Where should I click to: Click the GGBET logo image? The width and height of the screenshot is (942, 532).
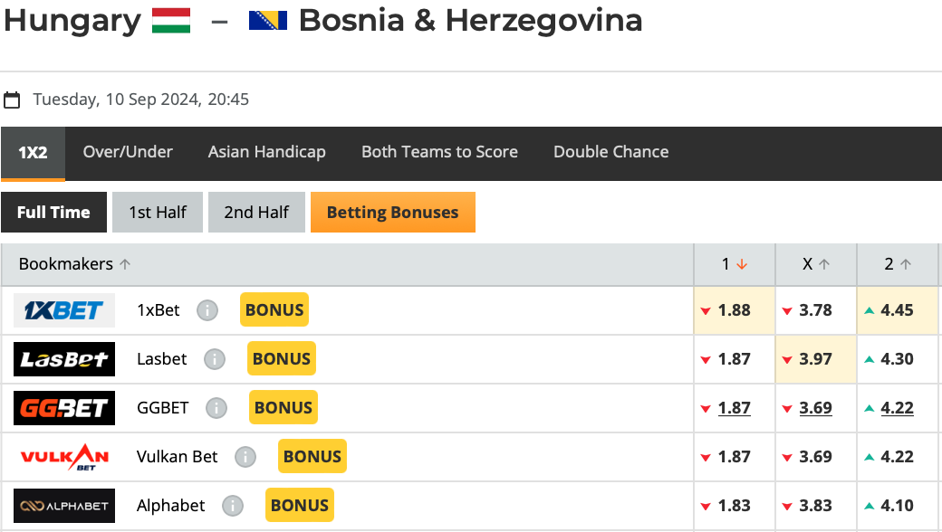pos(64,408)
